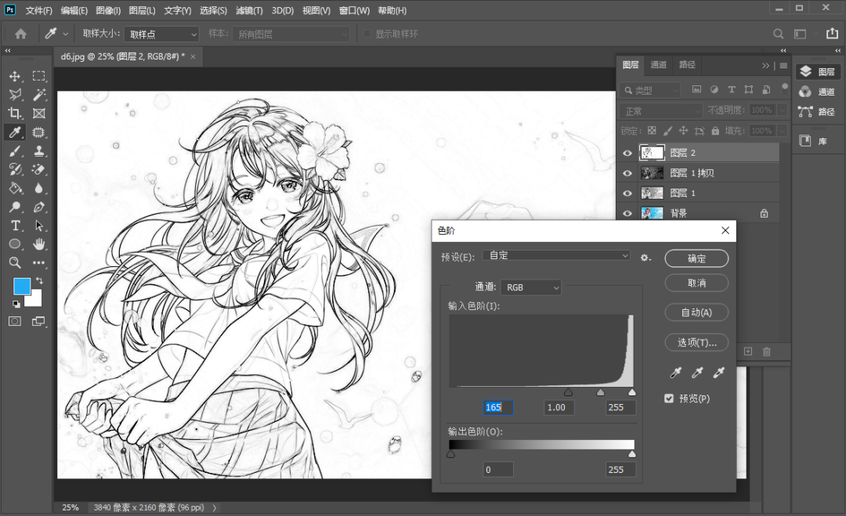
Task: Hide the 背景 layer visibility
Action: (x=627, y=213)
